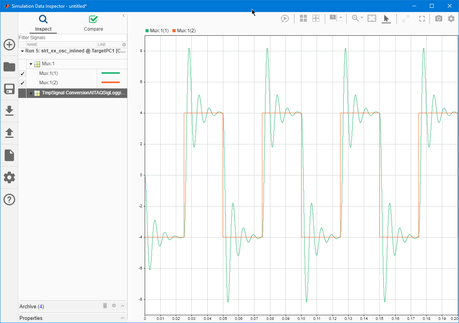The image size is (459, 323).
Task: Select the Zoom tool
Action: 355,18
